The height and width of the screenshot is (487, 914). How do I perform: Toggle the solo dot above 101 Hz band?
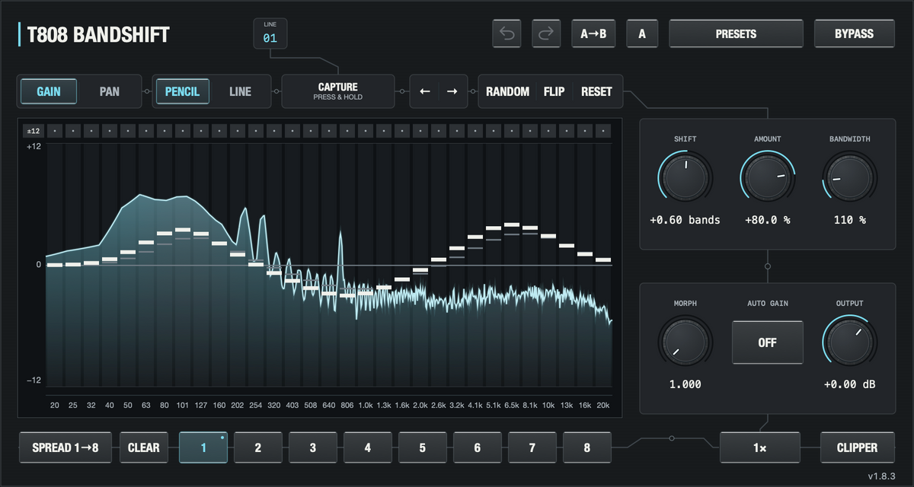[x=183, y=131]
